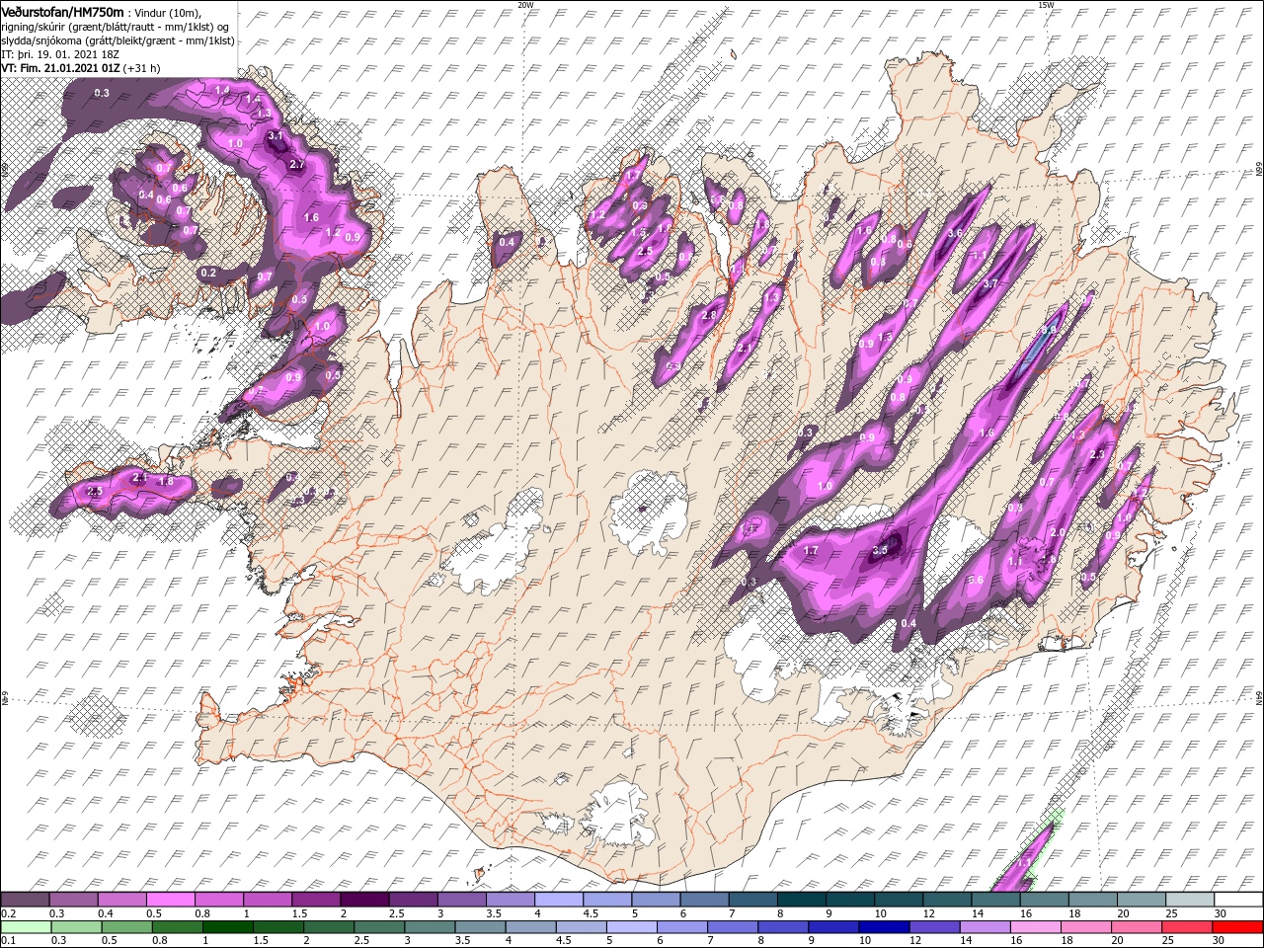Click the 1.8 value on the Snæfellsnes peninsula band

[166, 481]
